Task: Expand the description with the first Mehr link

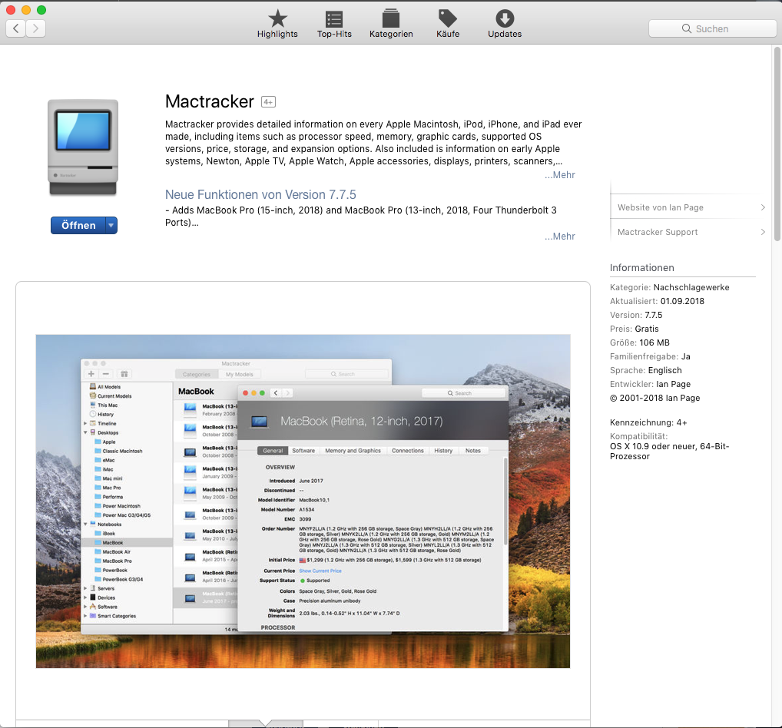Action: (x=559, y=175)
